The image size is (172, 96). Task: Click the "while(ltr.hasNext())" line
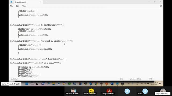28,31
